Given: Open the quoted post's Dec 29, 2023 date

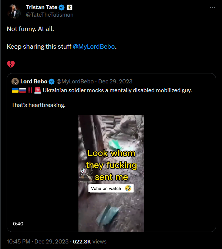Looking at the screenshot, I should 115,82.
